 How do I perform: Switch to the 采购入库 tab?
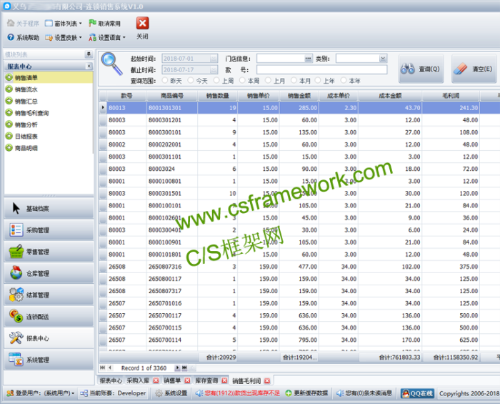pos(139,380)
